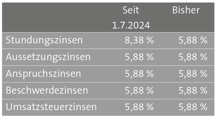This screenshot has width=217, height=118.
Task: Select the Umsatzsteuerzinsen row label
Action: pyautogui.click(x=51, y=107)
